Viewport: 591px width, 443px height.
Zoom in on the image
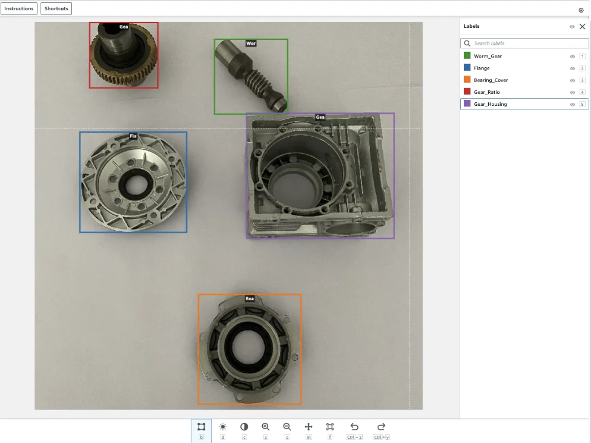pos(265,427)
